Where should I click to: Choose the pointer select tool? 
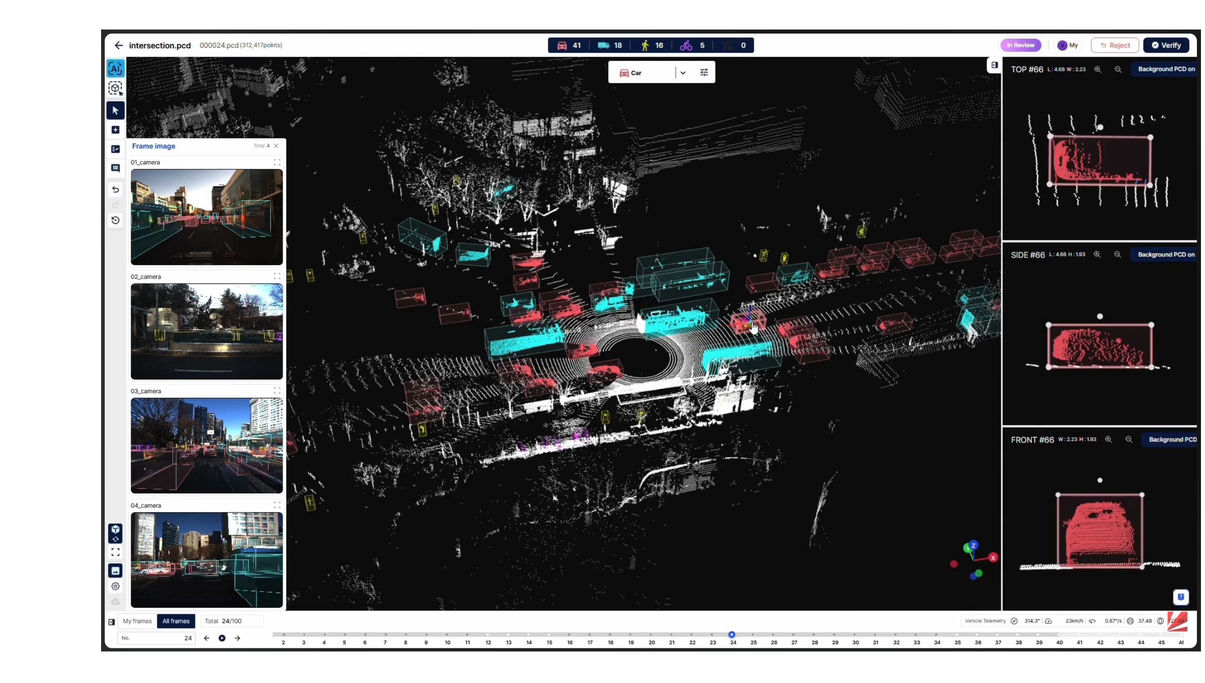(x=115, y=111)
